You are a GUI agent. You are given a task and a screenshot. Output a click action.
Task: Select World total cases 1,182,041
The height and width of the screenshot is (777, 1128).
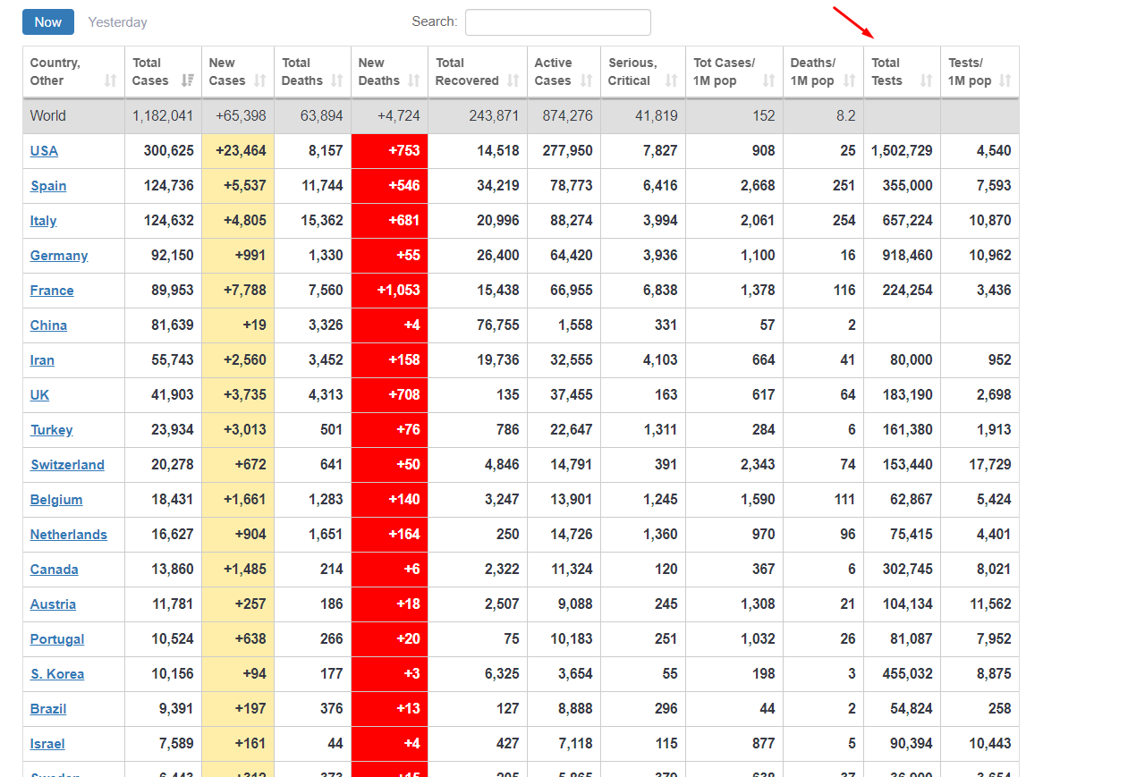(x=163, y=115)
